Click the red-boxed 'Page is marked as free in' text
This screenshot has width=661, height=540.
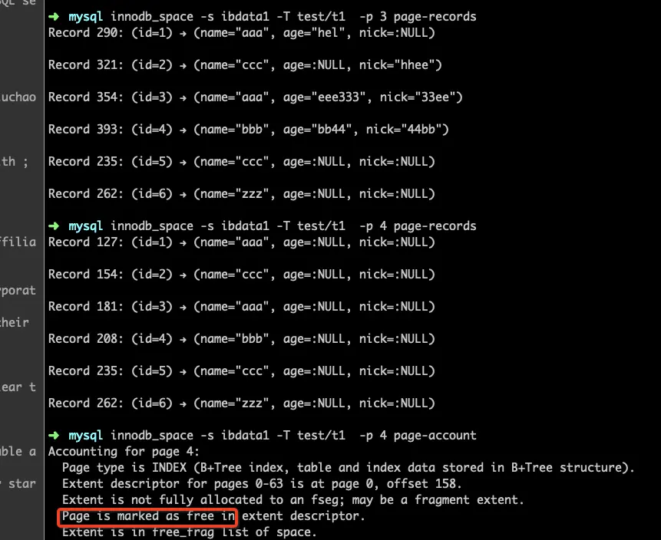[148, 516]
